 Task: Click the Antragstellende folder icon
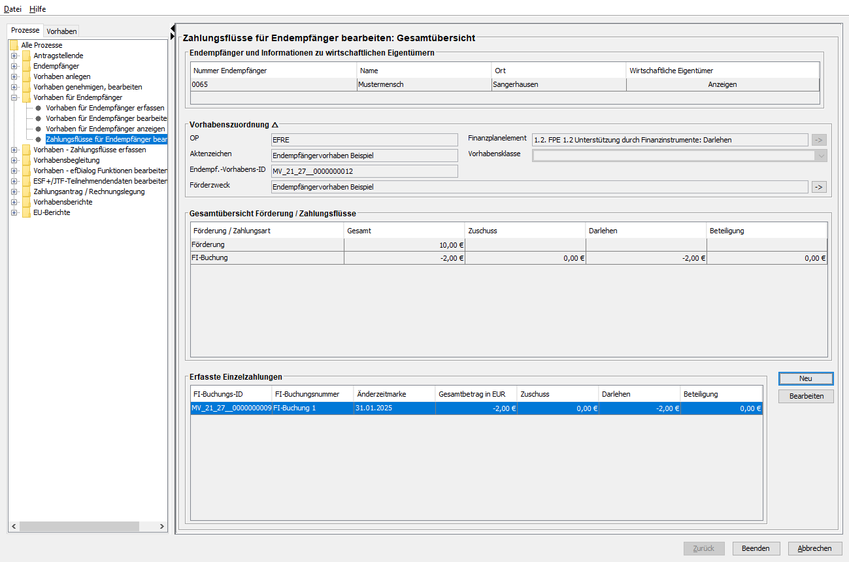coord(26,56)
